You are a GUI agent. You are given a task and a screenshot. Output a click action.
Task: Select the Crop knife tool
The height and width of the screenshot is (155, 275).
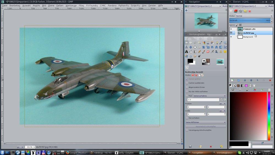199,47
